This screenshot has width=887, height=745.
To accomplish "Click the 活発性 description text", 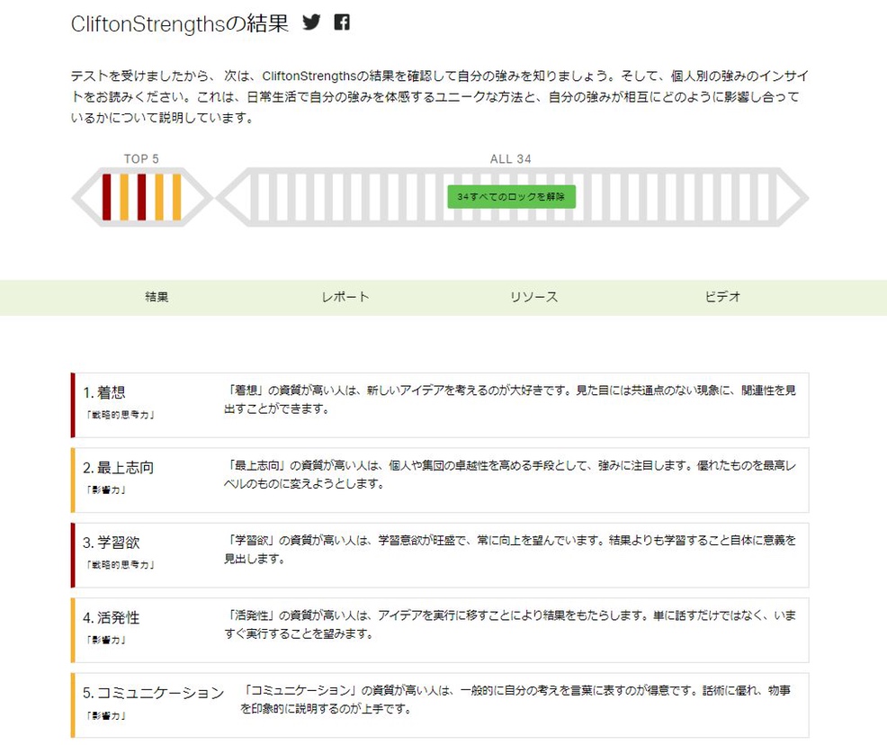I will (x=510, y=624).
